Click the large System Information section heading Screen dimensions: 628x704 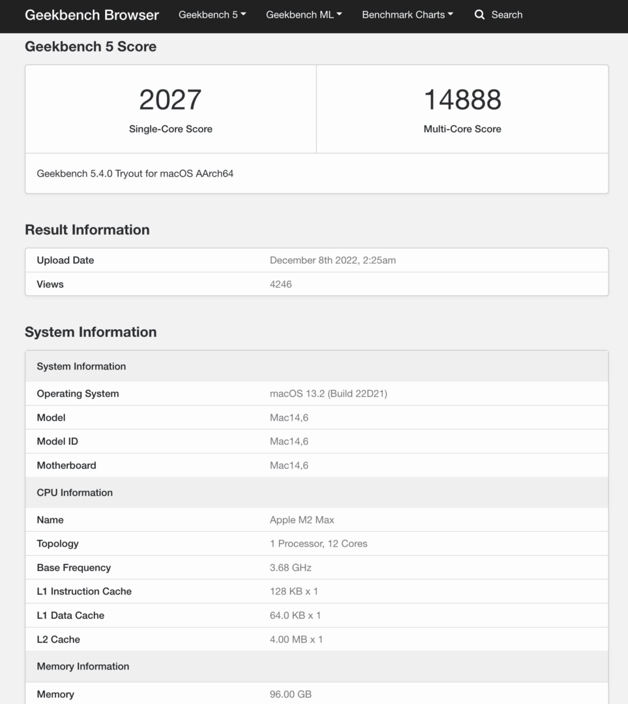click(x=91, y=332)
